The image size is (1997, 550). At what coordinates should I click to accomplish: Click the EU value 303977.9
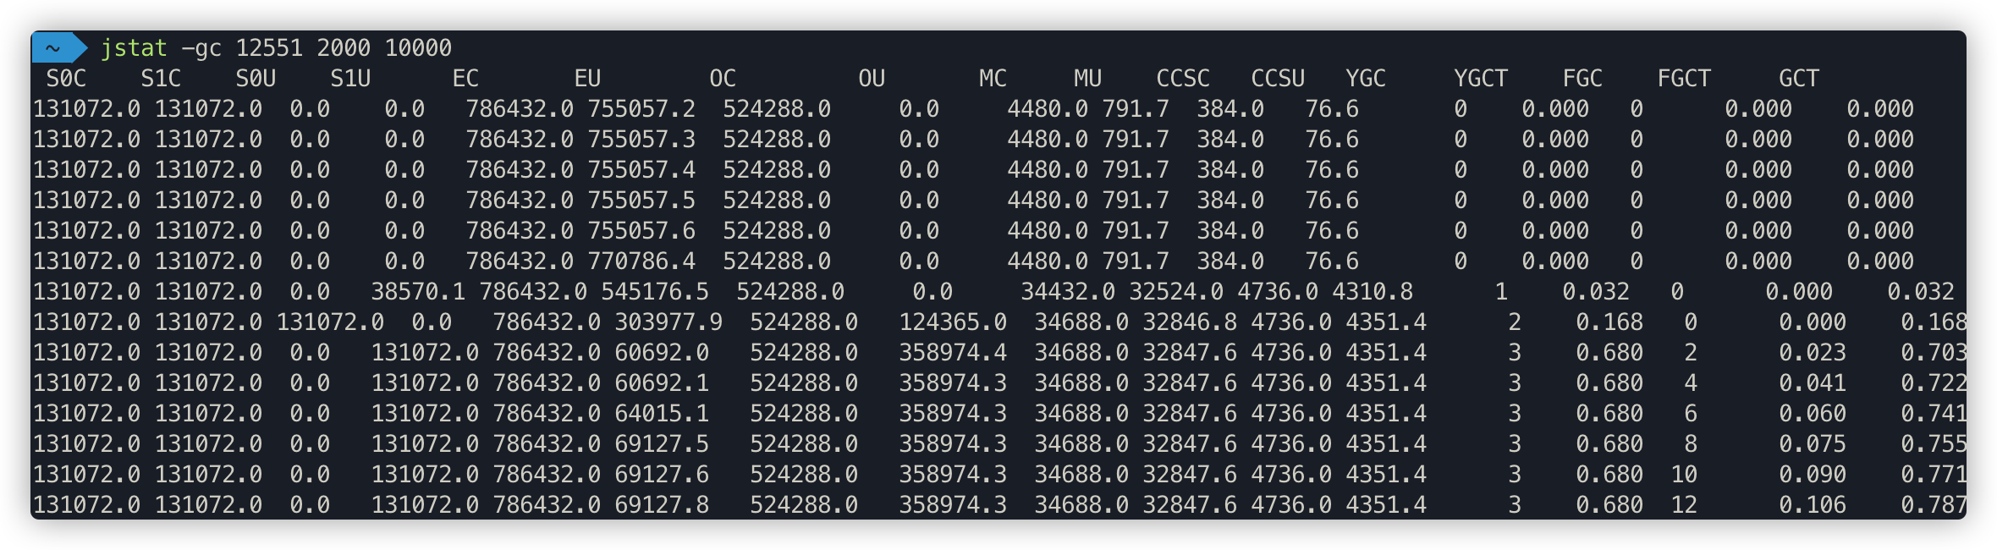[668, 322]
